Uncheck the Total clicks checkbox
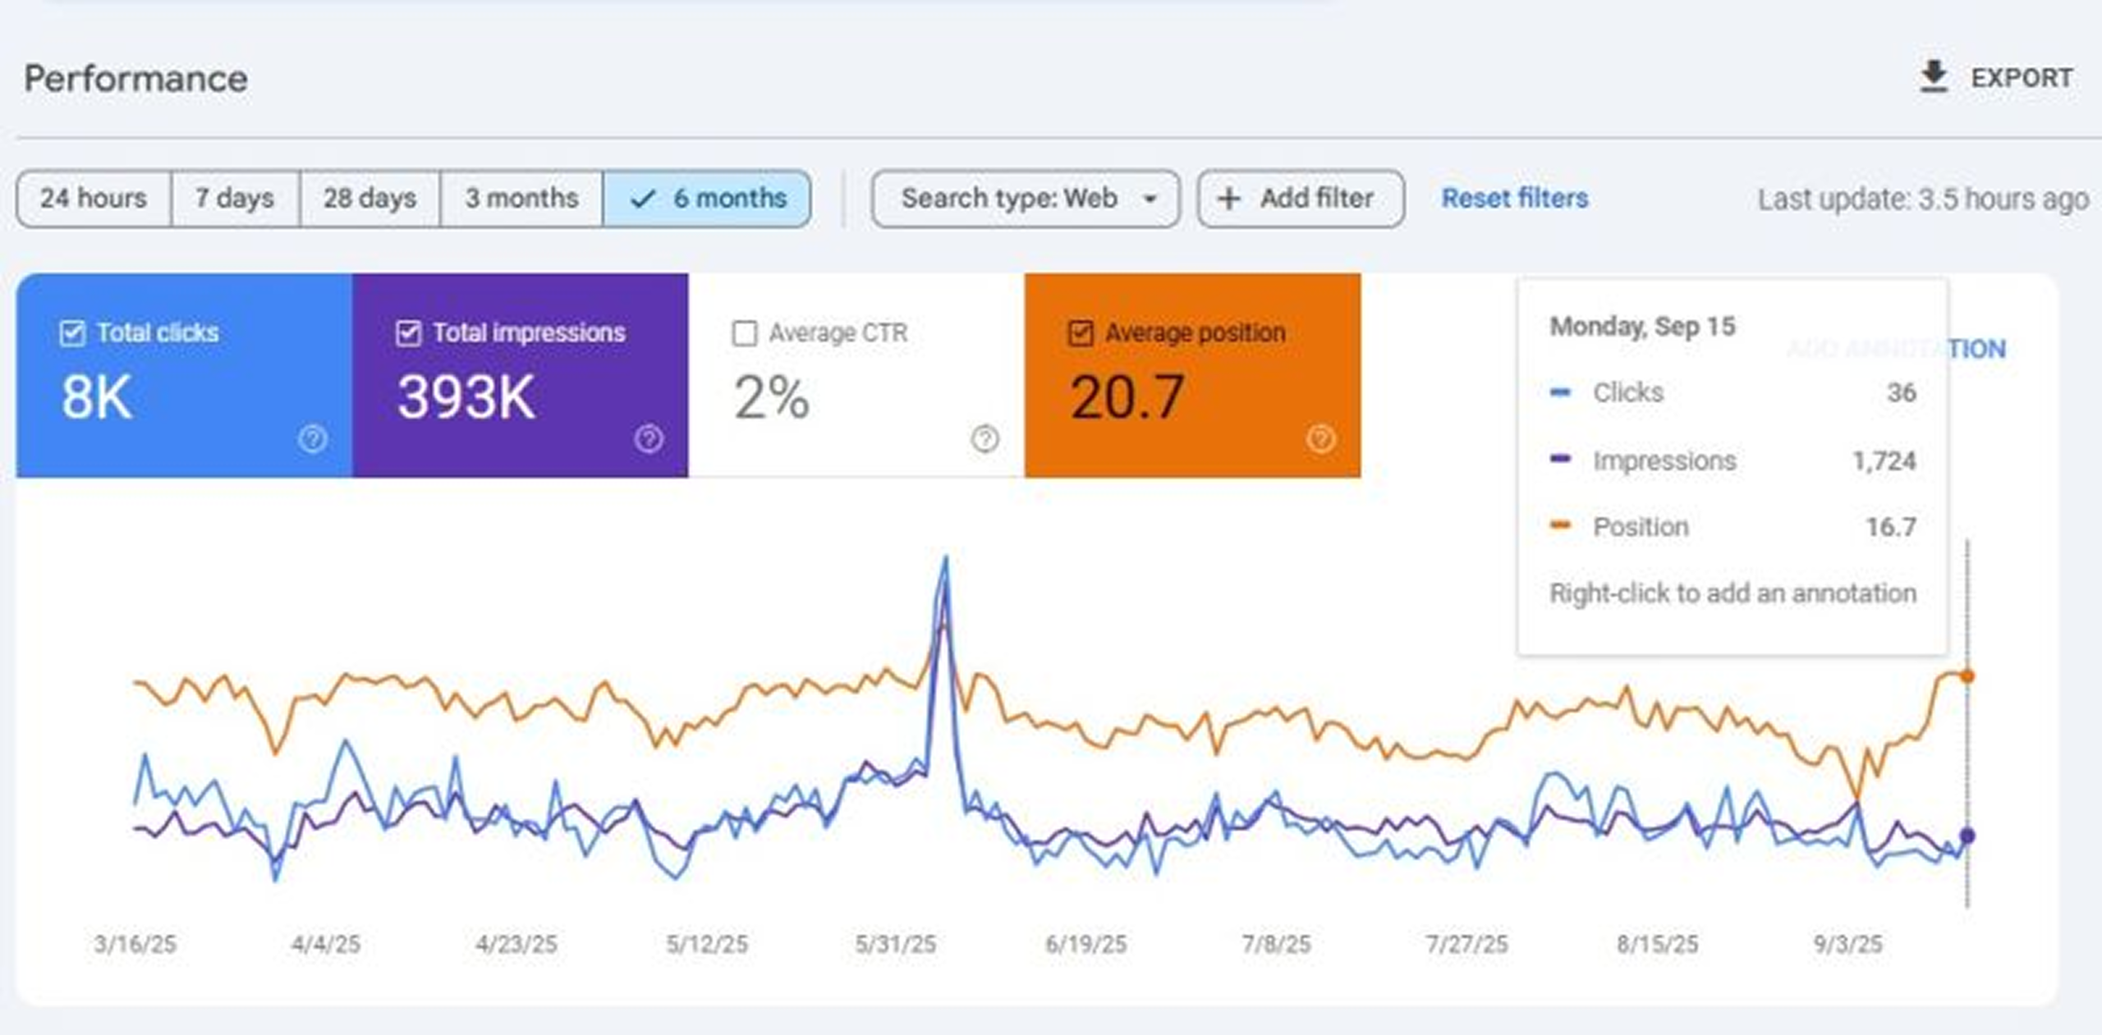The width and height of the screenshot is (2102, 1035). pos(72,333)
